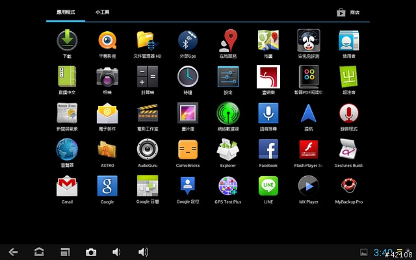Image resolution: width=416 pixels, height=260 pixels.
Task: Open the Calculator app
Action: (x=148, y=77)
